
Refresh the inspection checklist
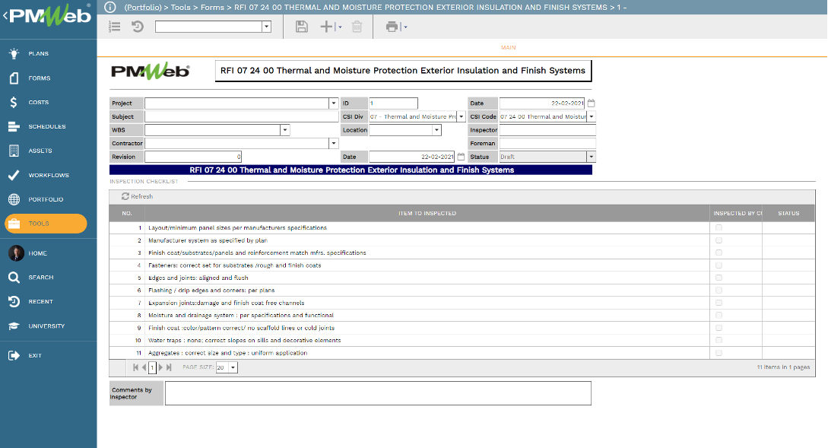[138, 196]
